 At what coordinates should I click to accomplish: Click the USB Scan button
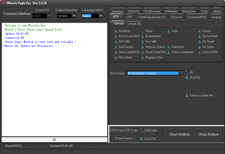pyautogui.click(x=131, y=130)
